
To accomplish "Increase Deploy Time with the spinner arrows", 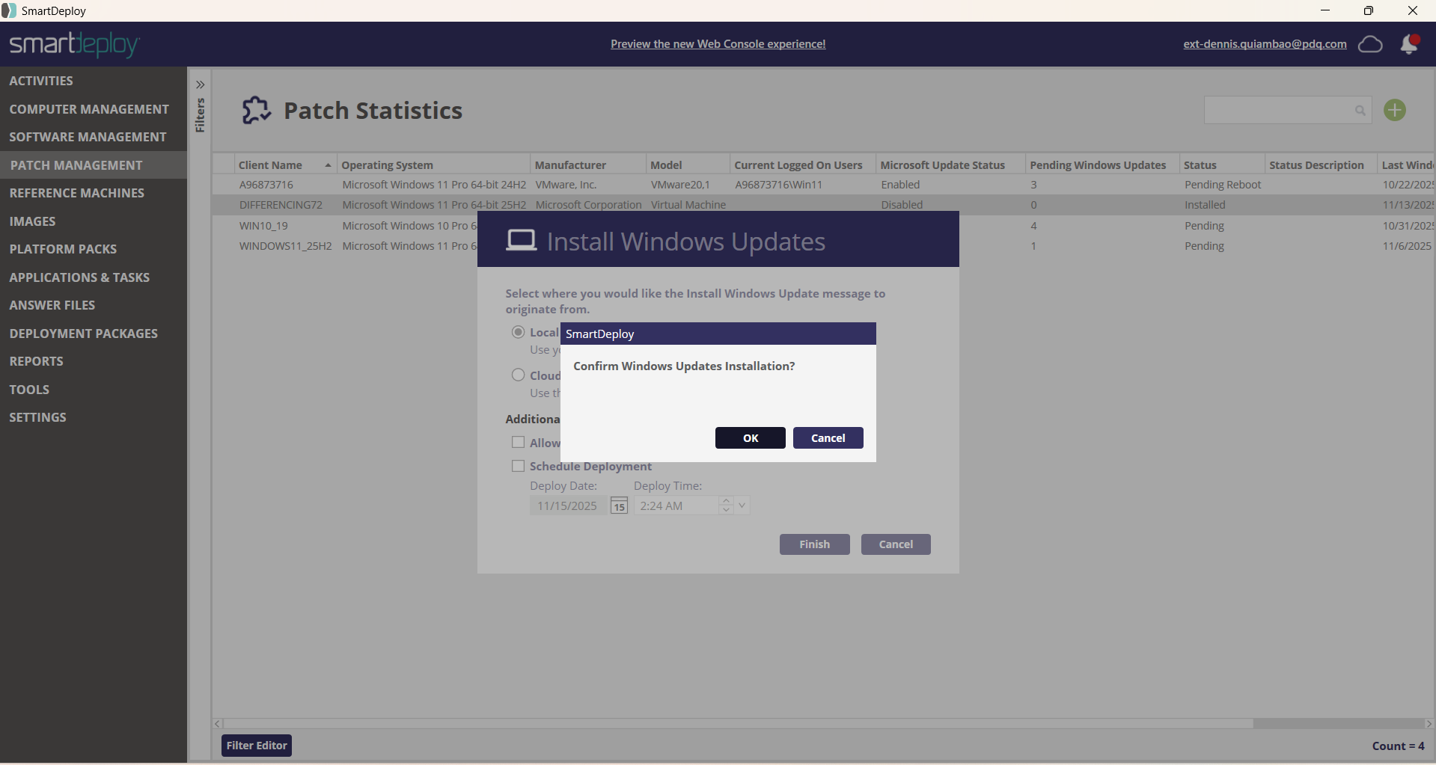I will click(x=725, y=501).
